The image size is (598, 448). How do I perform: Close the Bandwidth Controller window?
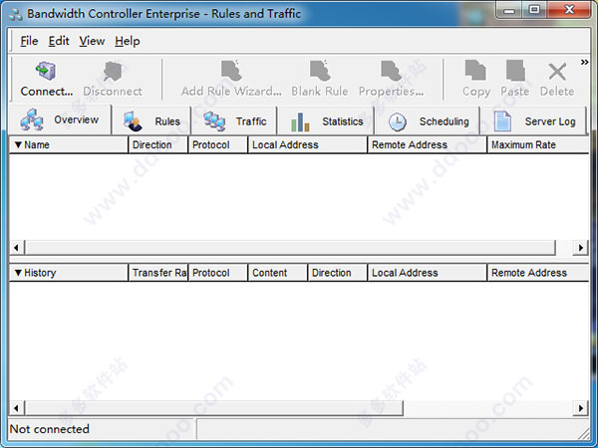tap(569, 10)
